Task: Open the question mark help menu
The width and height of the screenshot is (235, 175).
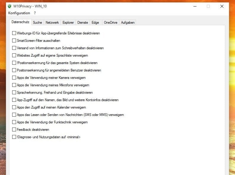Action: (x=35, y=13)
